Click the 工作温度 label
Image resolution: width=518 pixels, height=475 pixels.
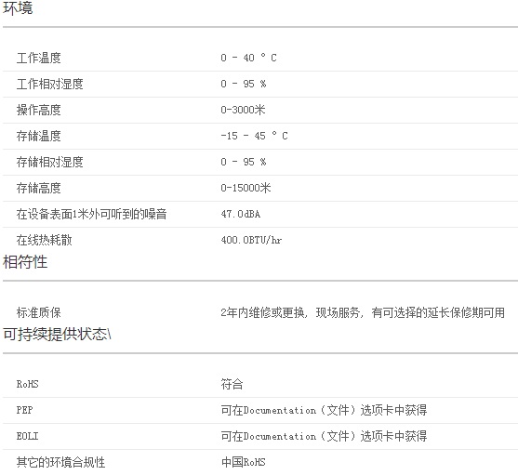click(39, 58)
